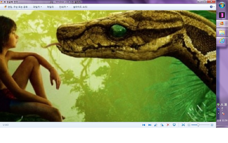Click the 슬라이드 쇼(S) menu item
228x143 pixels.
click(x=80, y=7)
